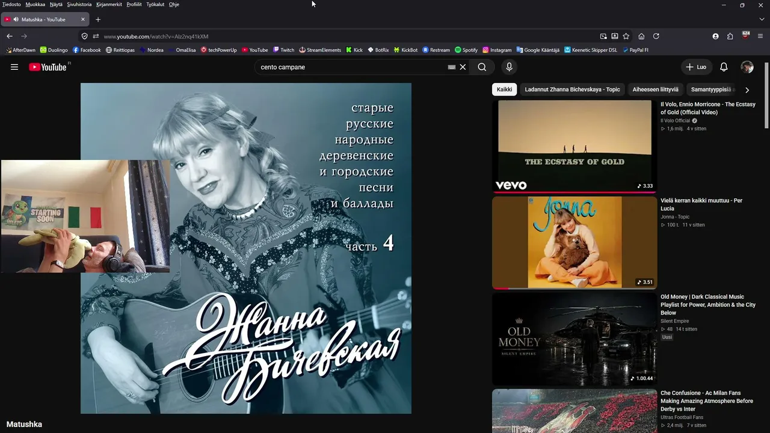Viewport: 770px width, 433px height.
Task: Open the on-screen keyboard in search box
Action: click(452, 67)
